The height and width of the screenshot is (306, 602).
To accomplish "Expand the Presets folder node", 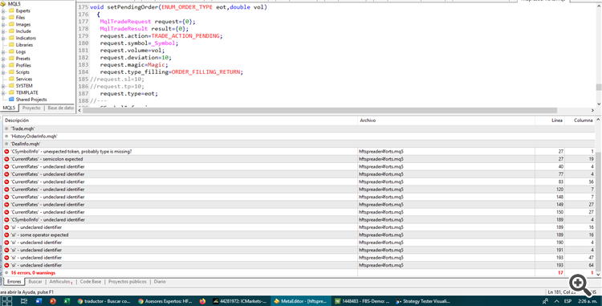I will 3,59.
